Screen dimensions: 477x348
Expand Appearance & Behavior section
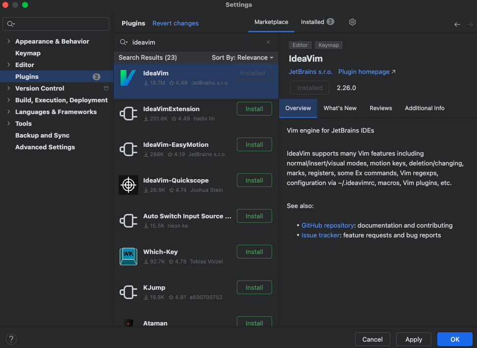(x=8, y=41)
